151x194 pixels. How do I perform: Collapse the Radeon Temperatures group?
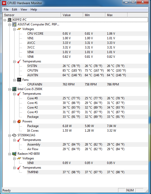(14, 168)
